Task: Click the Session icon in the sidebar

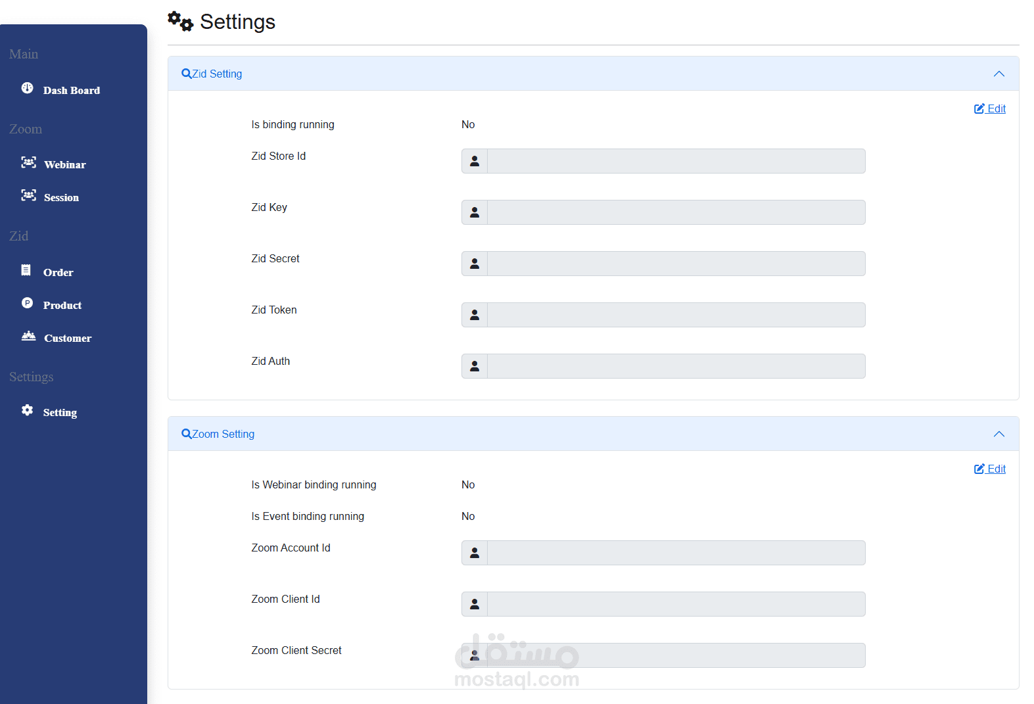Action: tap(28, 195)
